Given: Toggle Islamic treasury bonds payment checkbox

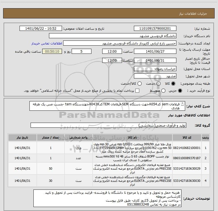Looking at the screenshot, I should coord(137,91).
